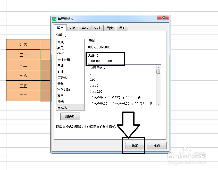Switch to the 字体 tab
The width and height of the screenshot is (218, 170).
[x=85, y=28]
